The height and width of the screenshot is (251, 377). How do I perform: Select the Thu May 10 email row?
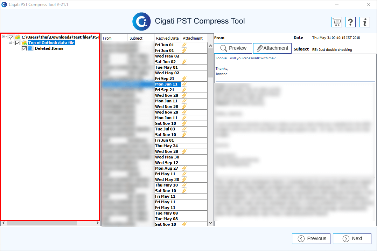(x=154, y=185)
